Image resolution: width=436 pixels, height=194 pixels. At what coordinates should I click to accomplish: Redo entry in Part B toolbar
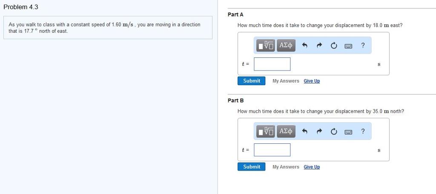pos(319,131)
